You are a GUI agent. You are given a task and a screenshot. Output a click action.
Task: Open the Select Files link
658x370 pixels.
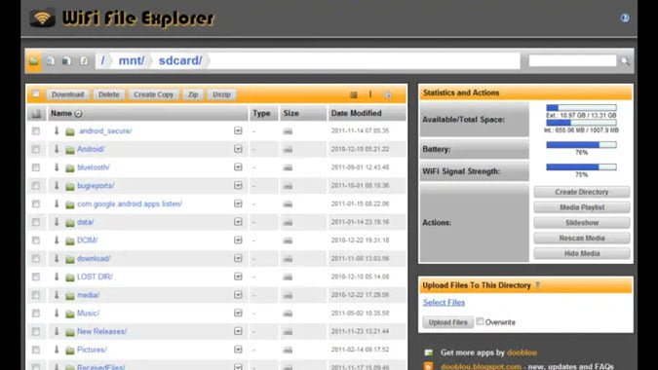coord(444,303)
